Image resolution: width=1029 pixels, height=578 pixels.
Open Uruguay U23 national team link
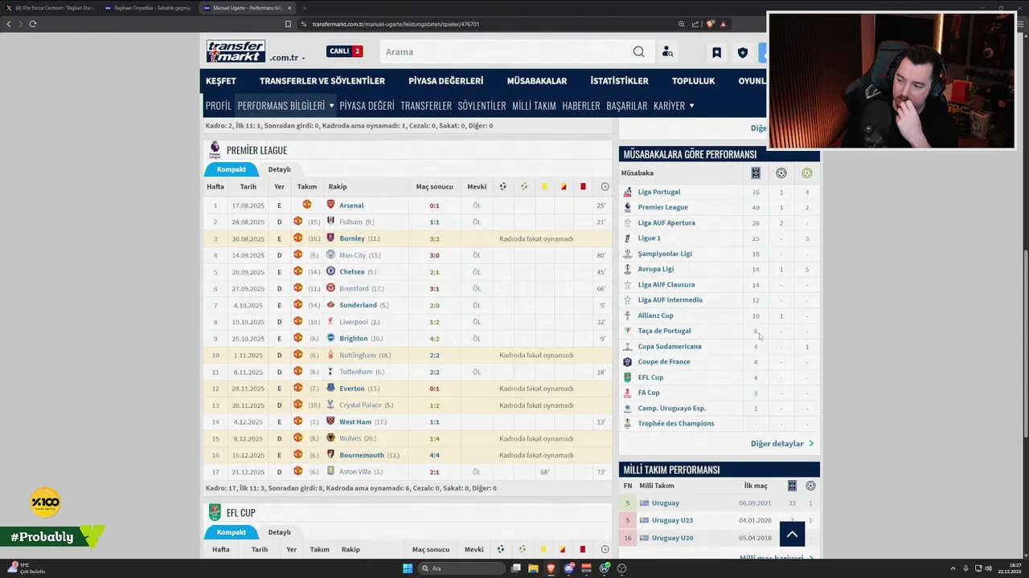[x=672, y=520]
